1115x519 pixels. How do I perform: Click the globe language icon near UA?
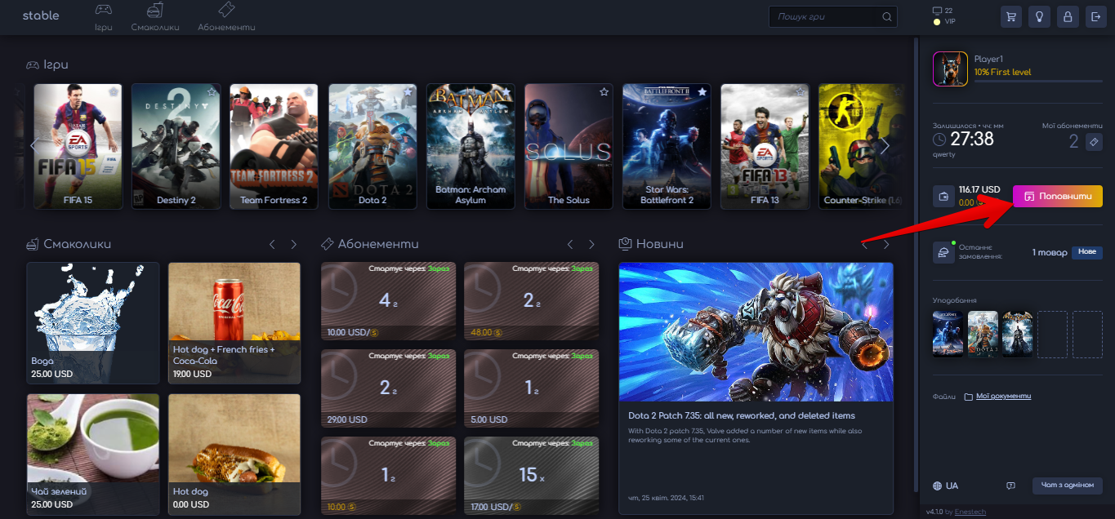coord(937,486)
